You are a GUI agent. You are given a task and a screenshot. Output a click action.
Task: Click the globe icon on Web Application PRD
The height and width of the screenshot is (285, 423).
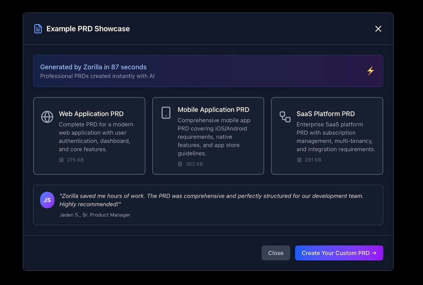pyautogui.click(x=47, y=117)
